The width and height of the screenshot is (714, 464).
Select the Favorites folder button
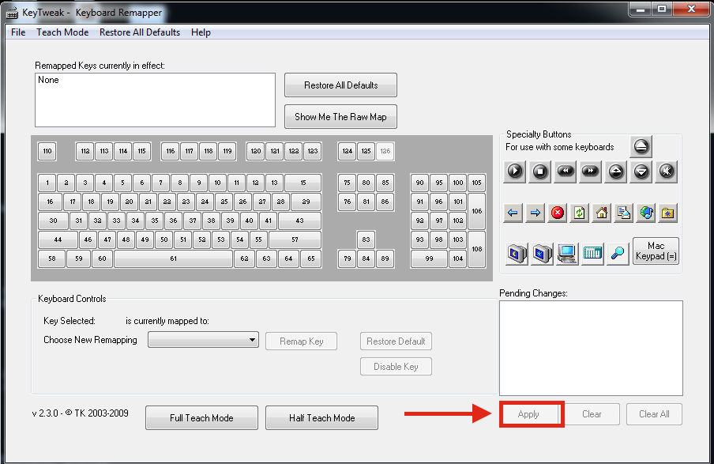668,213
